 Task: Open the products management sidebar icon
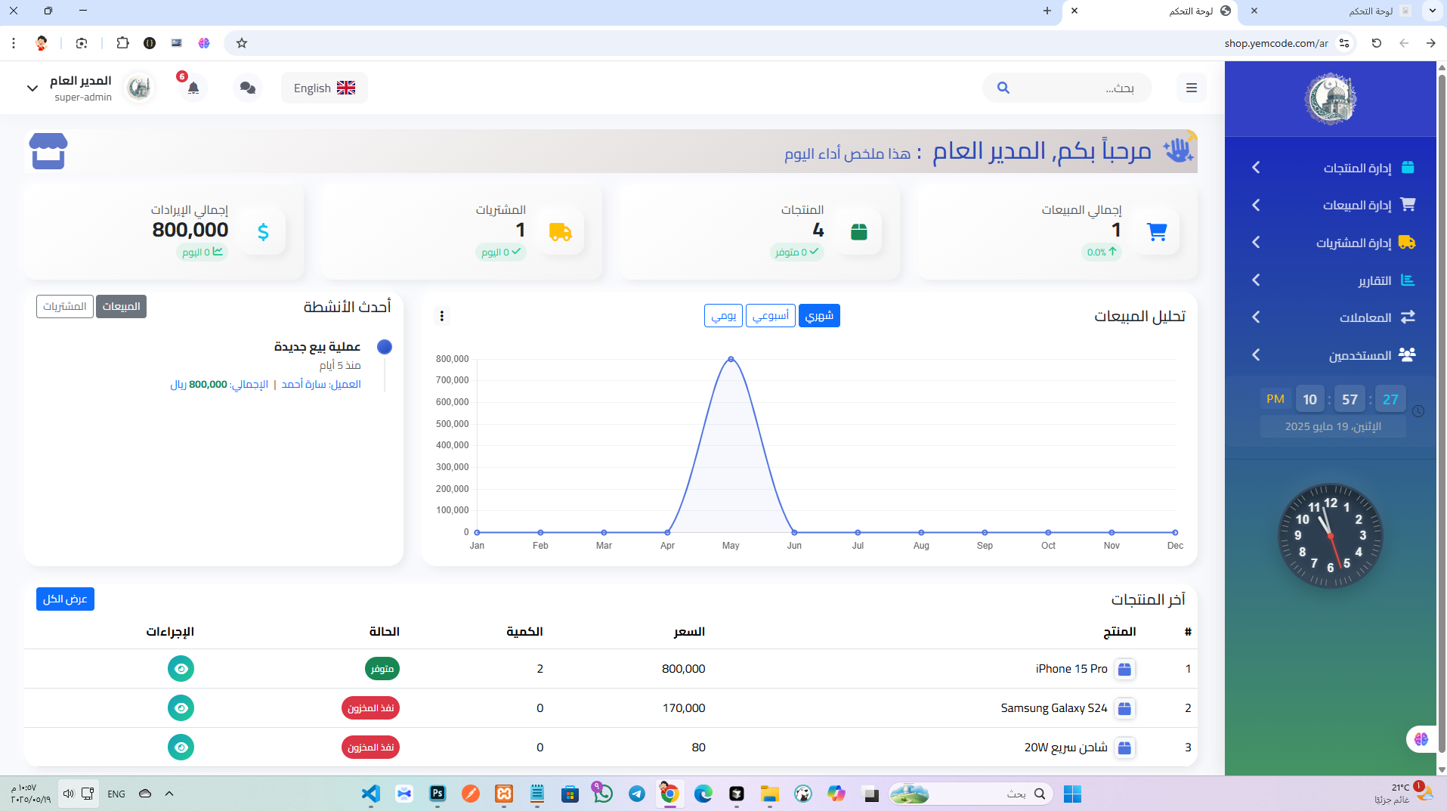(x=1407, y=167)
